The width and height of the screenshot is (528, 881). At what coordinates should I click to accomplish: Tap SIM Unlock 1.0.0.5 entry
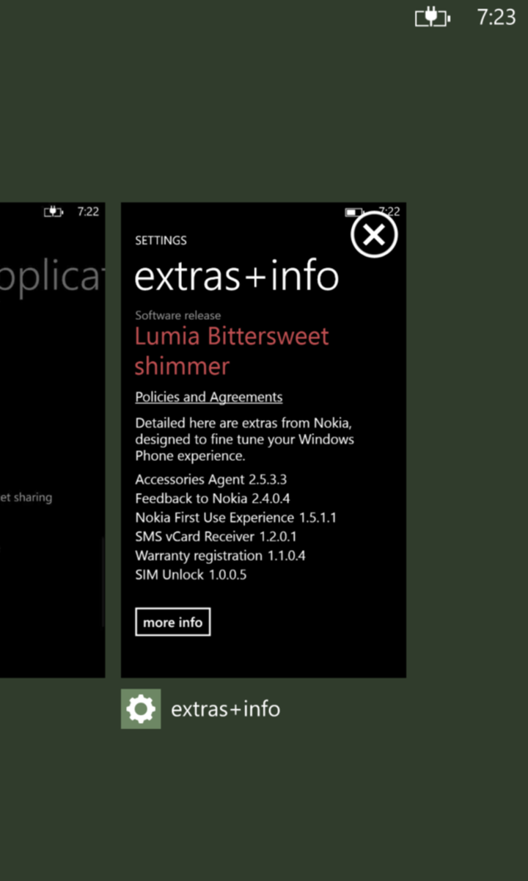pyautogui.click(x=191, y=575)
